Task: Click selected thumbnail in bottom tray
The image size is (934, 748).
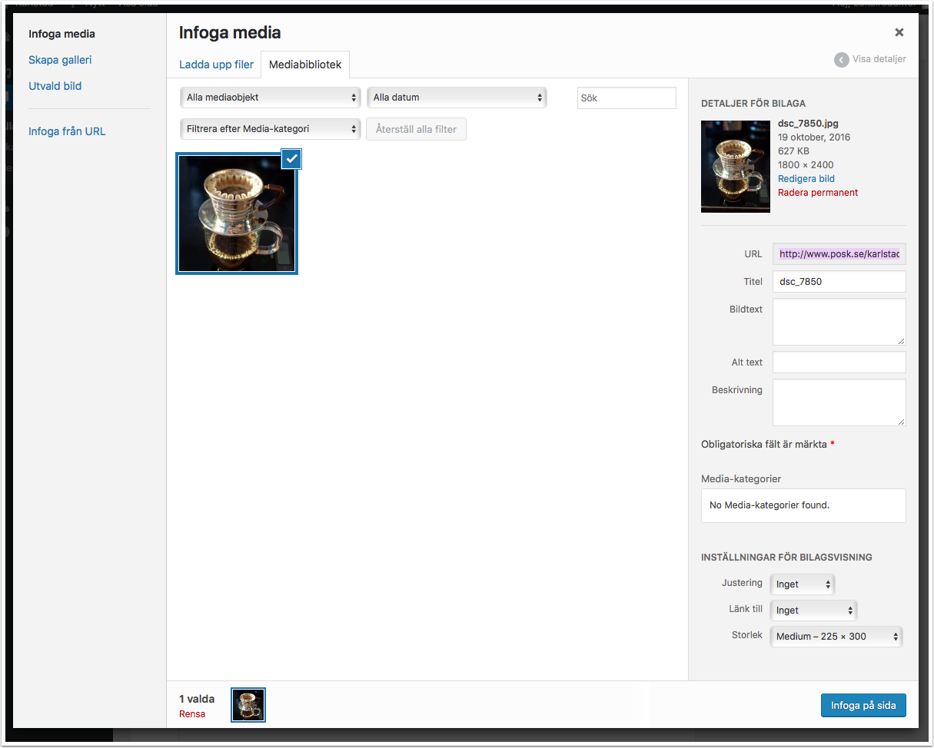Action: tap(248, 704)
